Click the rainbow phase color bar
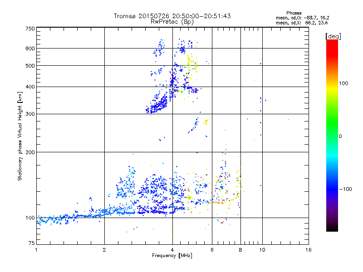 pyautogui.click(x=332, y=135)
